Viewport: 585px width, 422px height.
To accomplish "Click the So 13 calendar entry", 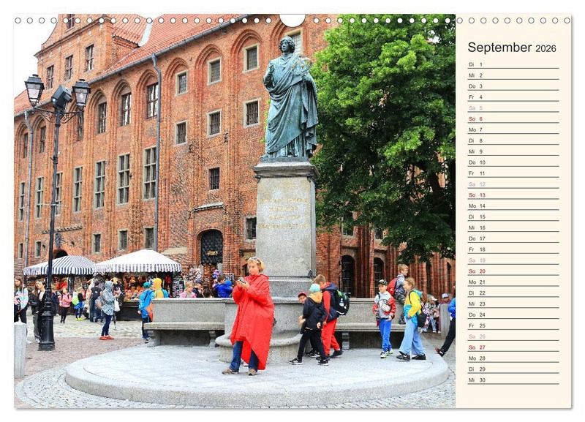I will pos(513,195).
